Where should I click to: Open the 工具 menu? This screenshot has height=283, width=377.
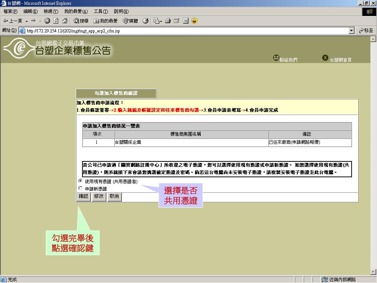coord(101,11)
